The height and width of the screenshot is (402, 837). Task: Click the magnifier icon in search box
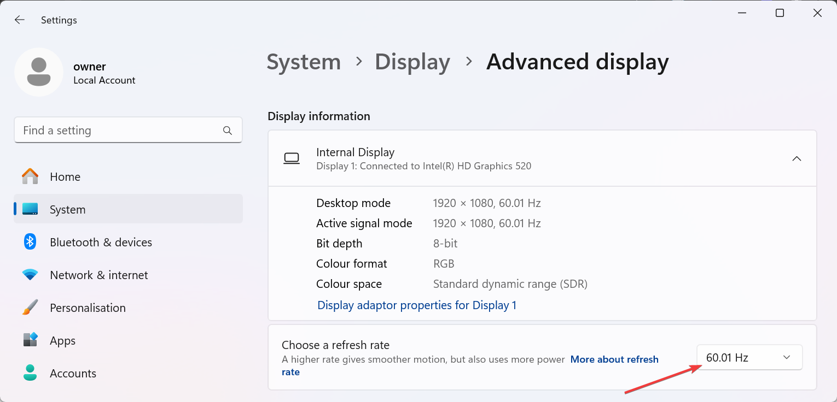228,131
